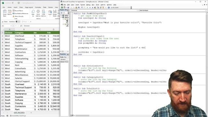The height and width of the screenshot is (117, 208).
Task: Open the quick access toolbar customize arrow
Action: click(31, 22)
